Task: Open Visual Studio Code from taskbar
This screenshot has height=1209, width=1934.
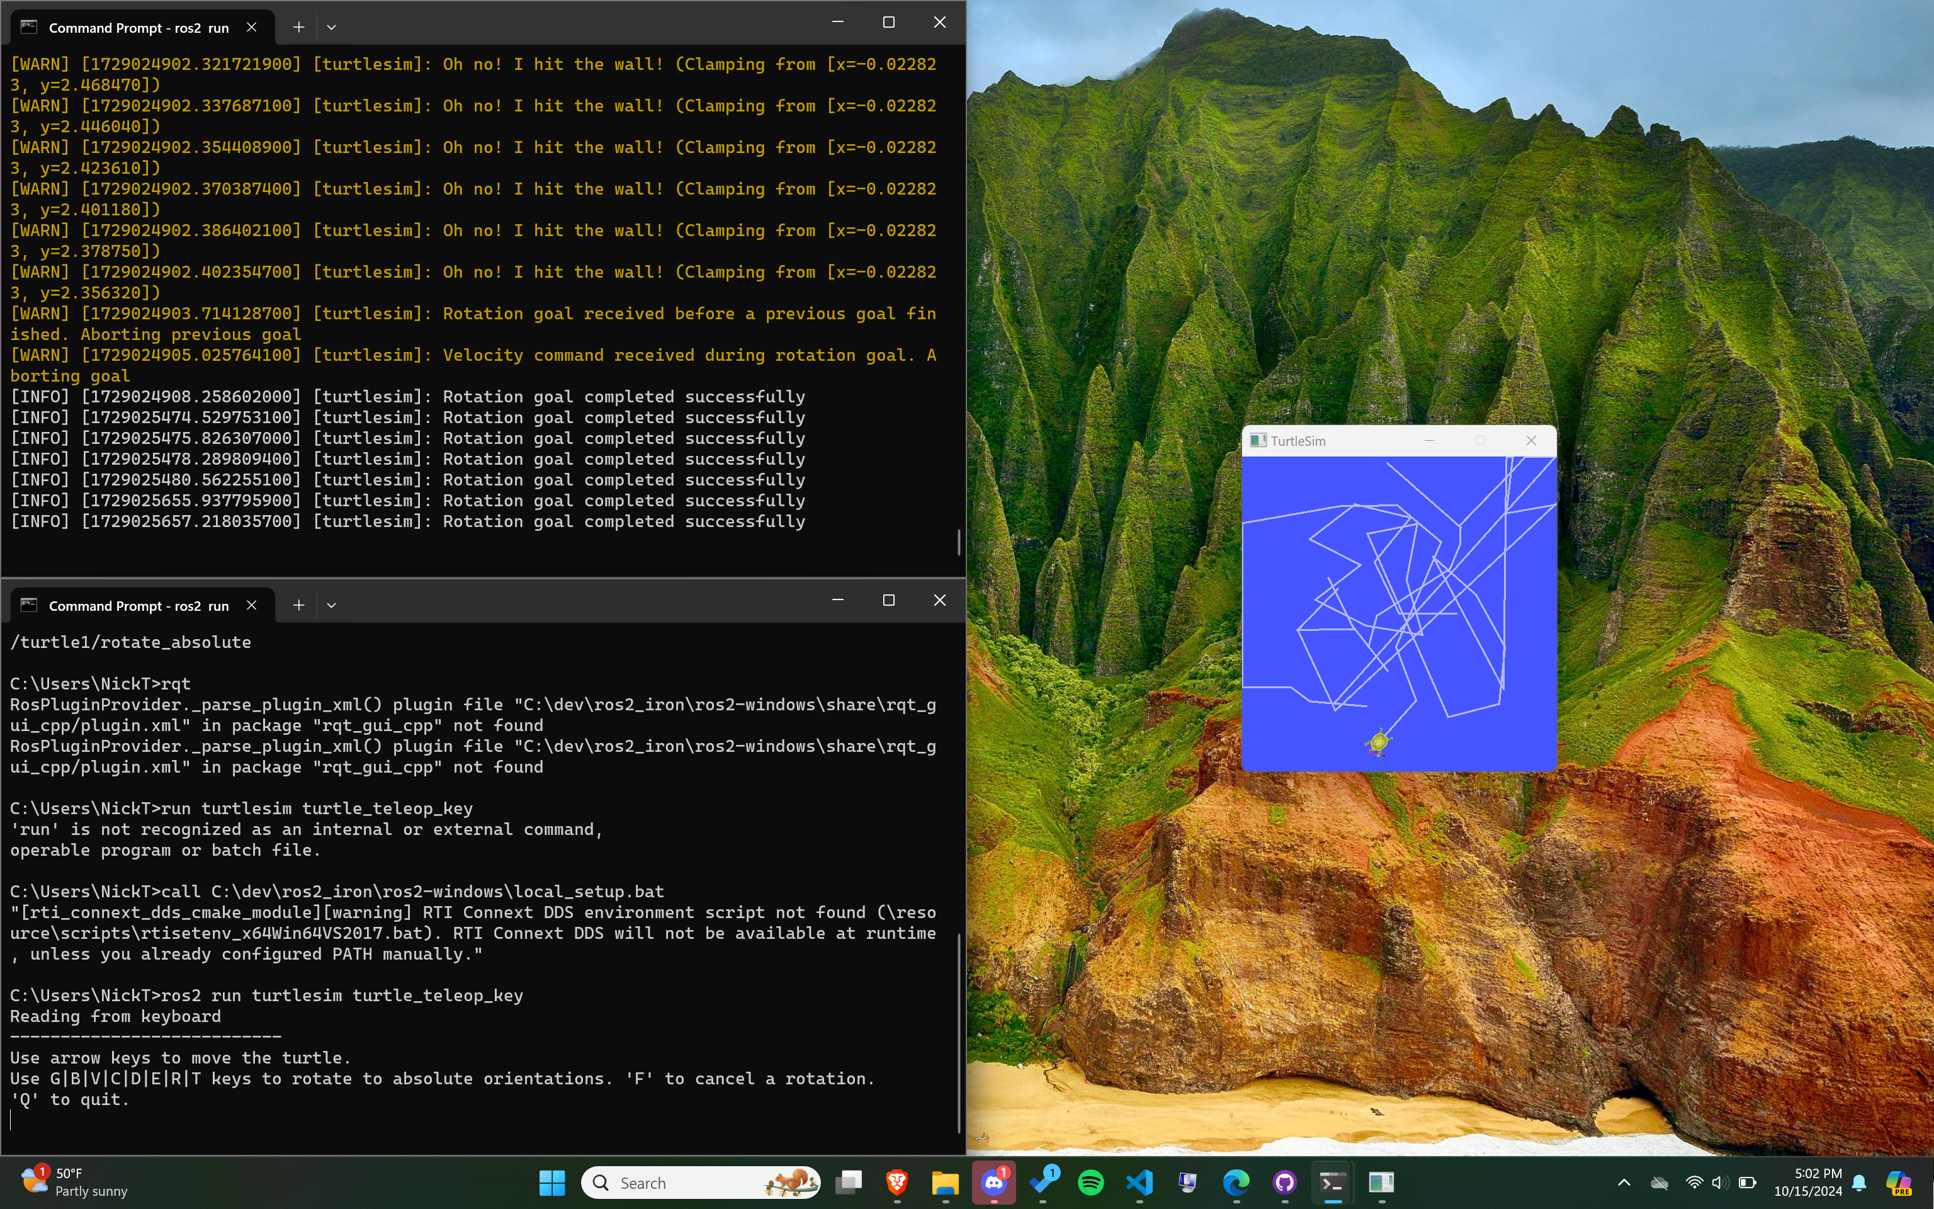Action: coord(1139,1182)
